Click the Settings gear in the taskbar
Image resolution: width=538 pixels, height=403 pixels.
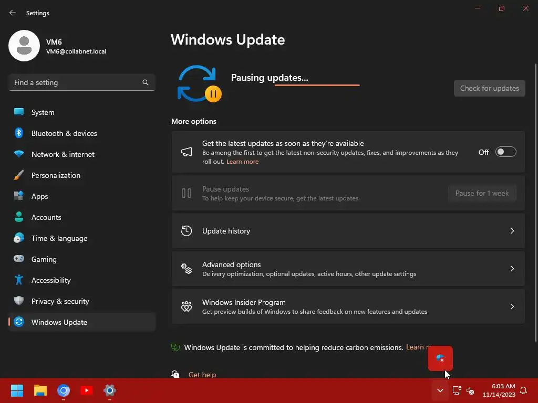[110, 390]
